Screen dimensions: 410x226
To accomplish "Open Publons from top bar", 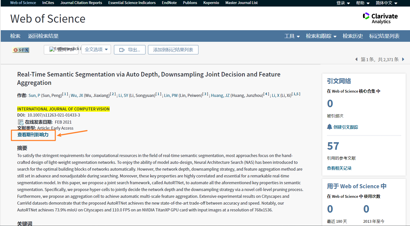I will click(x=190, y=3).
